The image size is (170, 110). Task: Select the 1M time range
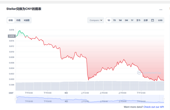[120, 20]
